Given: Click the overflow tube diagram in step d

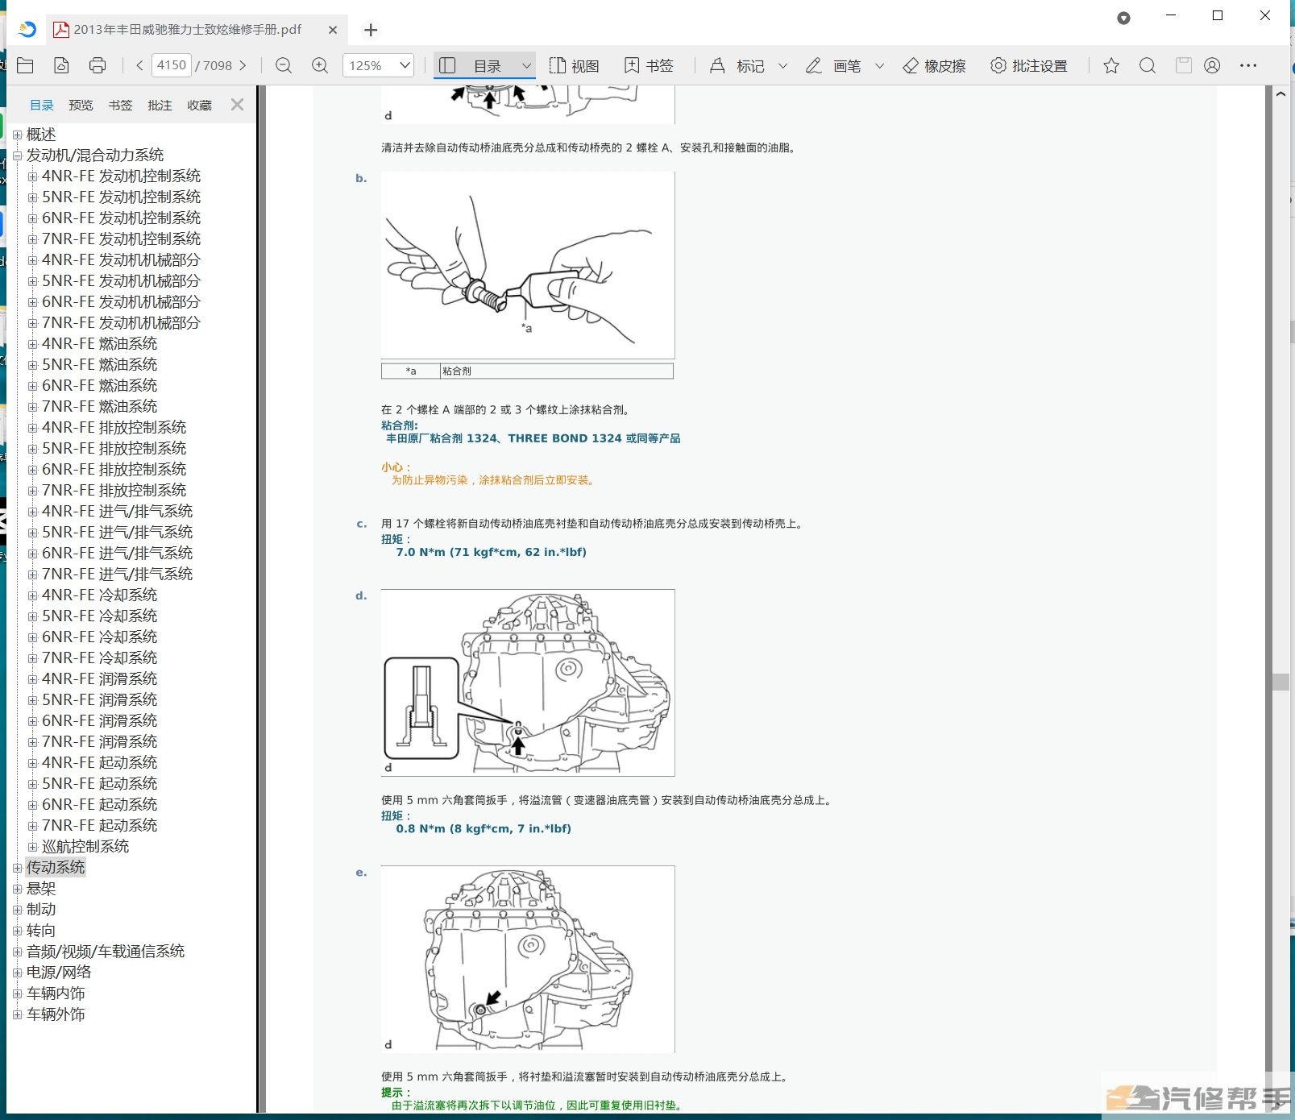Looking at the screenshot, I should pos(528,682).
